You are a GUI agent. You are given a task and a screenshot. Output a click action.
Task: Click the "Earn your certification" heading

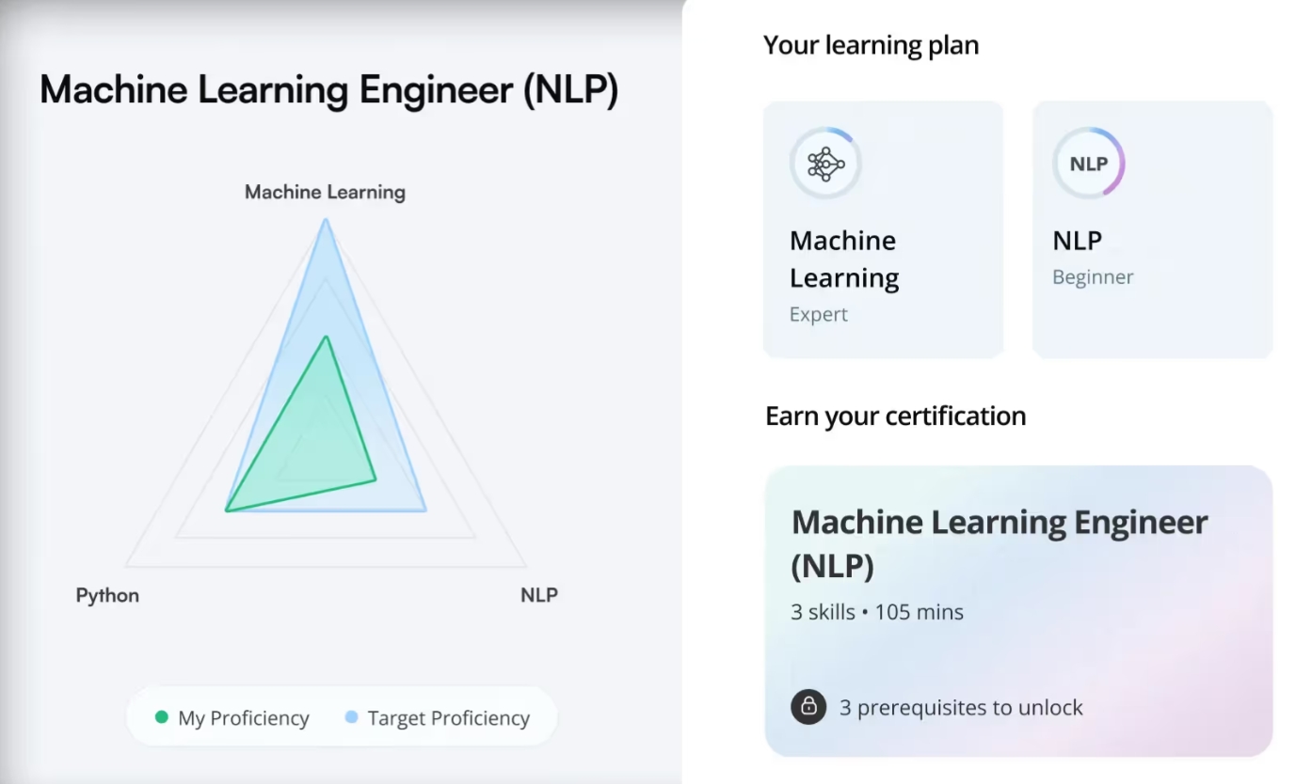895,416
